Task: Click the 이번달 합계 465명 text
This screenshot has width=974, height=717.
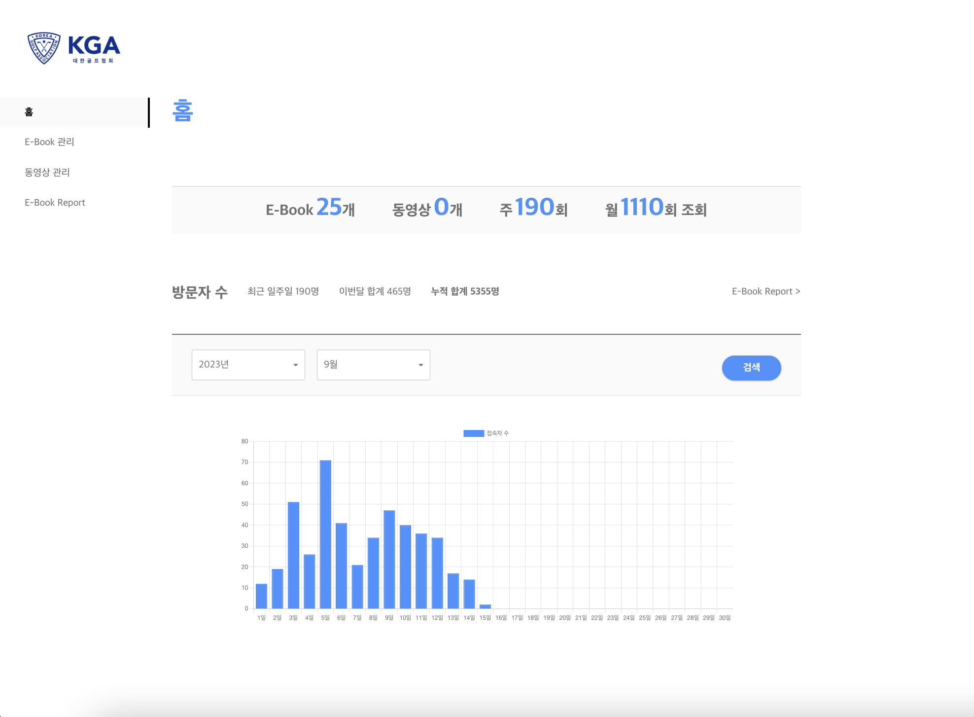Action: (375, 291)
